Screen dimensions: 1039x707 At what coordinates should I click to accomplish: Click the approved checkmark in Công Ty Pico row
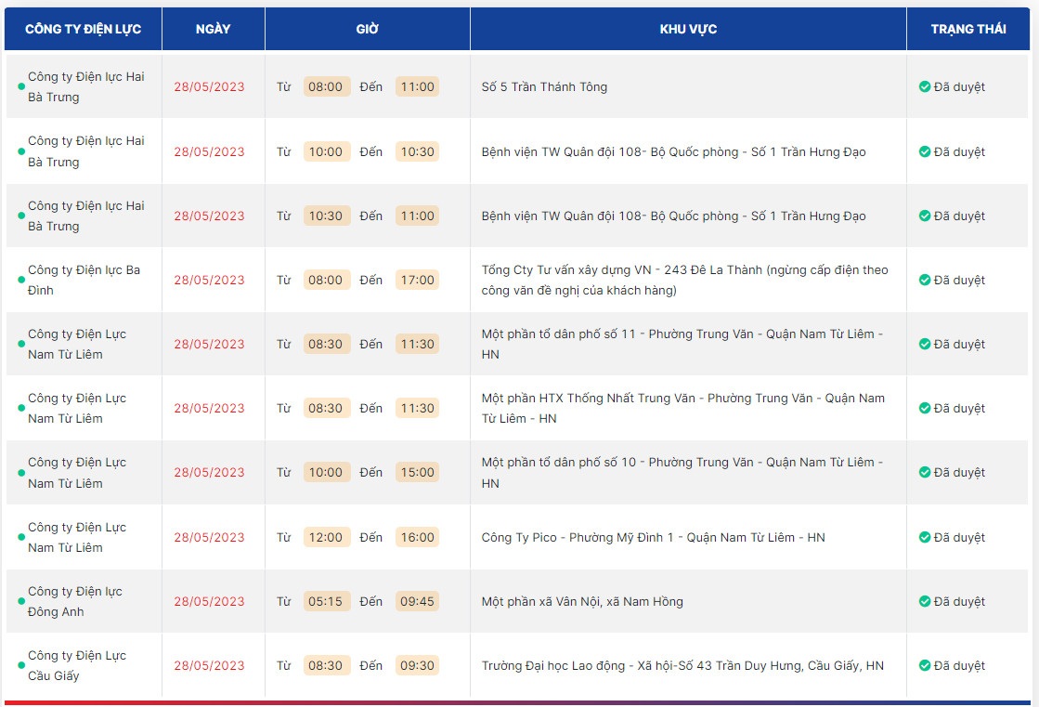pyautogui.click(x=924, y=537)
